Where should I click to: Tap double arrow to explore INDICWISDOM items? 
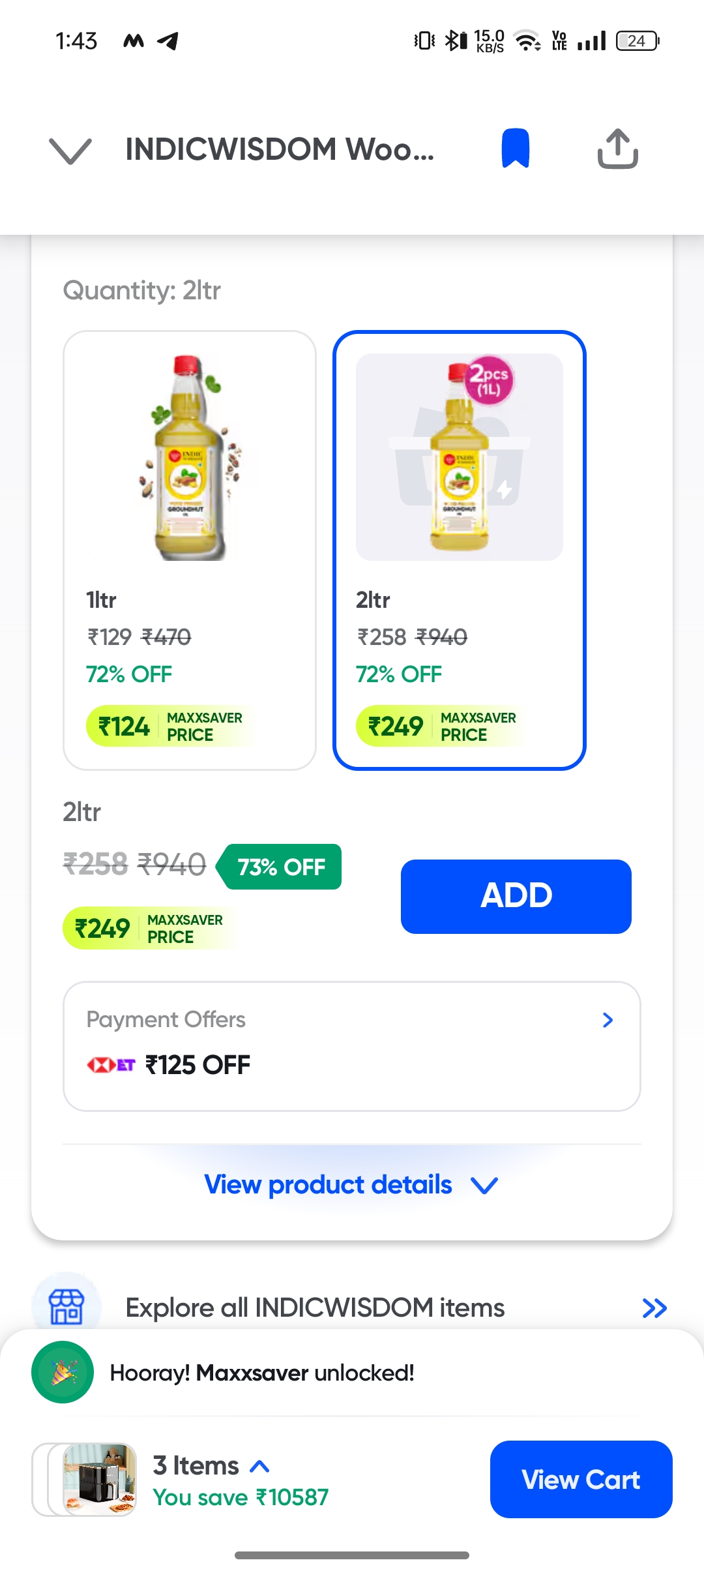tap(654, 1308)
